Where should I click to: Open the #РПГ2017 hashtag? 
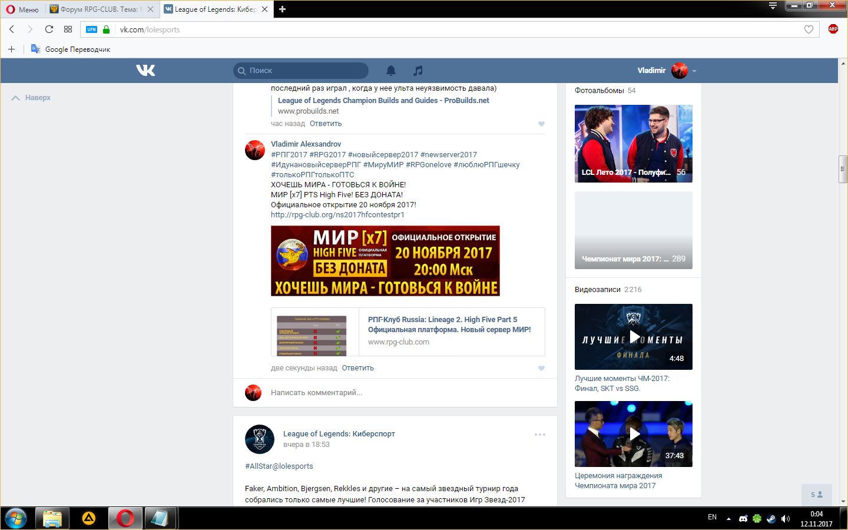(x=289, y=155)
